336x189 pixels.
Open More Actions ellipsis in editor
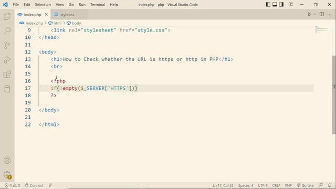329,14
